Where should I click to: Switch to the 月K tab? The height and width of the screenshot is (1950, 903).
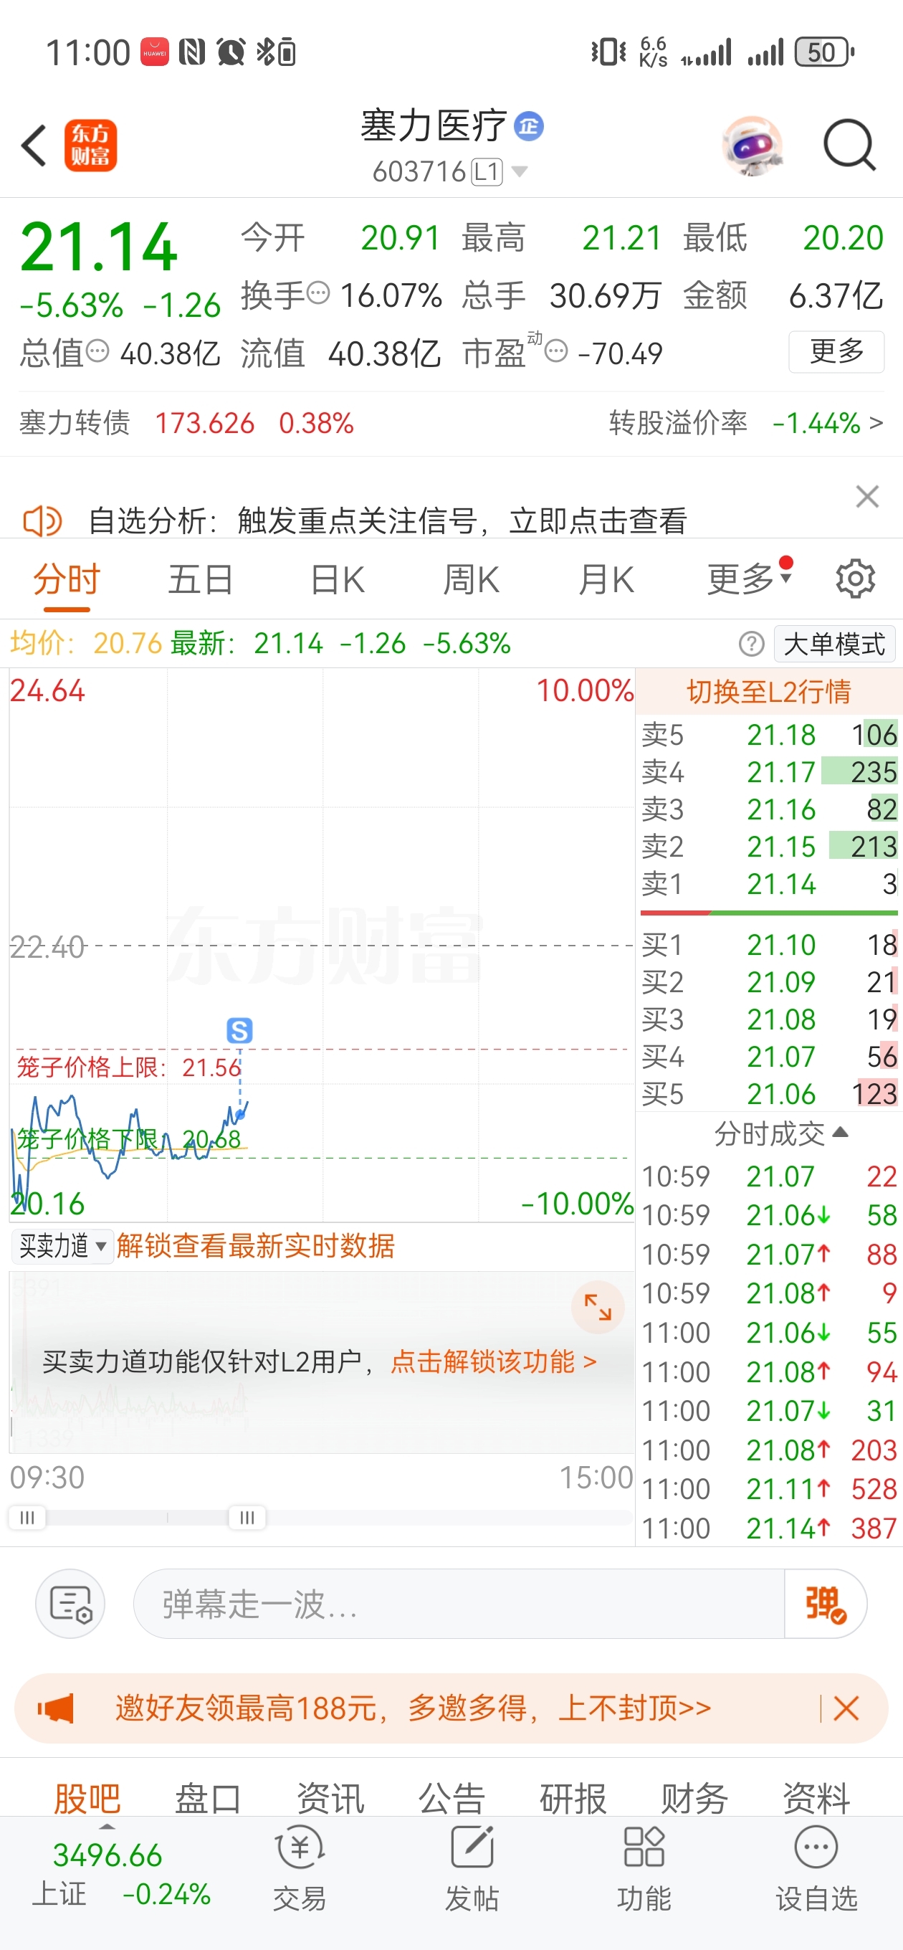click(606, 580)
